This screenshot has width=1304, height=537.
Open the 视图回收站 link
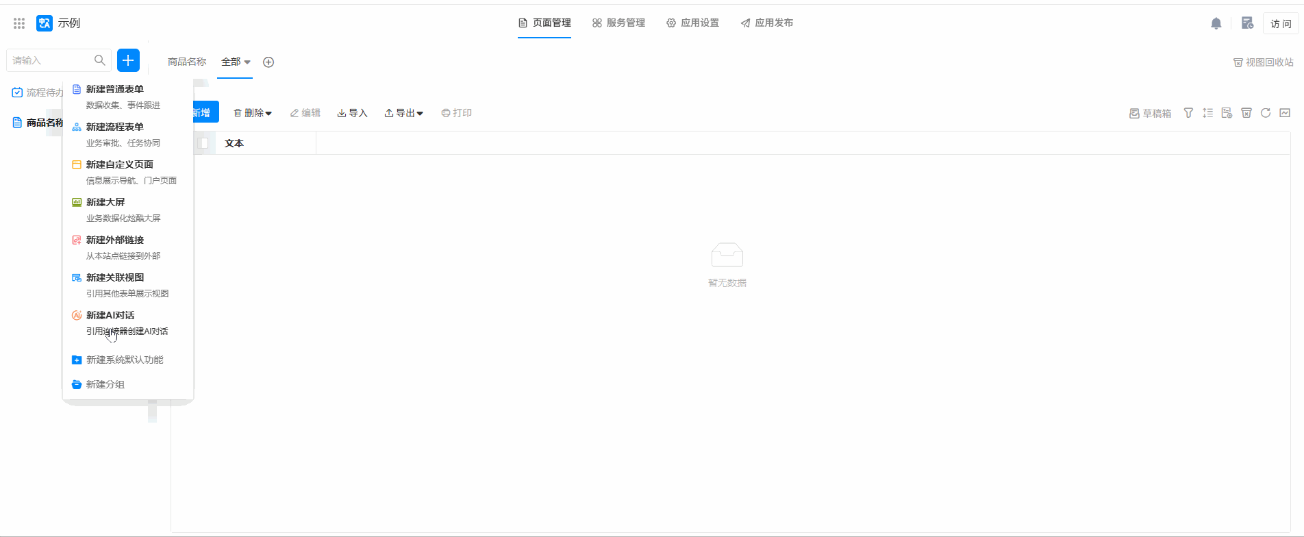pyautogui.click(x=1263, y=62)
